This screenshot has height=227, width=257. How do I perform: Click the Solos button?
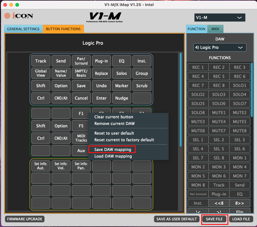[x=122, y=73]
